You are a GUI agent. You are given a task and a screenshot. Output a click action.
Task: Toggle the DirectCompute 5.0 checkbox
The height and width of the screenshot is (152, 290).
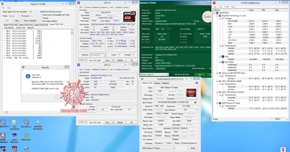182,143
